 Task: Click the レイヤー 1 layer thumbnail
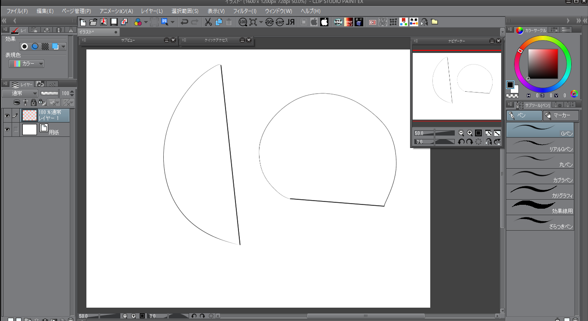tap(30, 115)
